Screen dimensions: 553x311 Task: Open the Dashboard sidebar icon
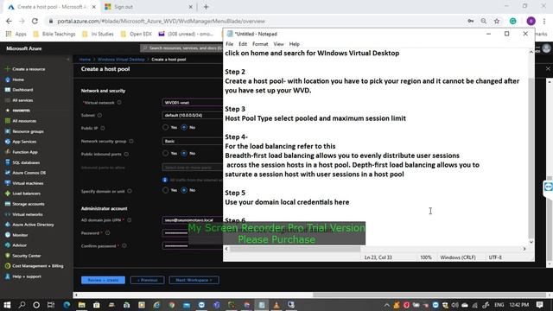tap(8, 90)
